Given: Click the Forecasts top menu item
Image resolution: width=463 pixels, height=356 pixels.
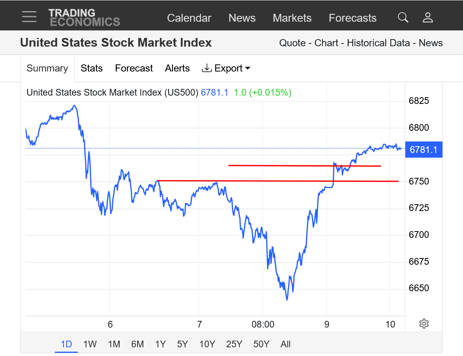Looking at the screenshot, I should click(x=353, y=18).
